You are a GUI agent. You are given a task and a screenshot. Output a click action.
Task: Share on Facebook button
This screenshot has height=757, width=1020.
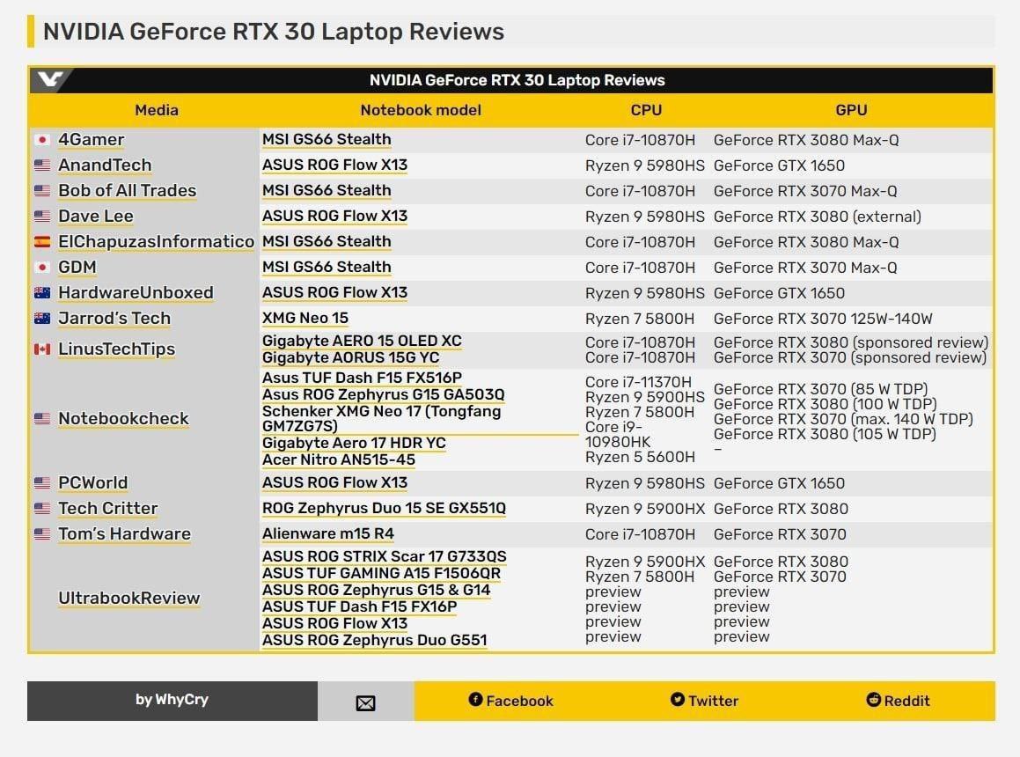pyautogui.click(x=510, y=701)
